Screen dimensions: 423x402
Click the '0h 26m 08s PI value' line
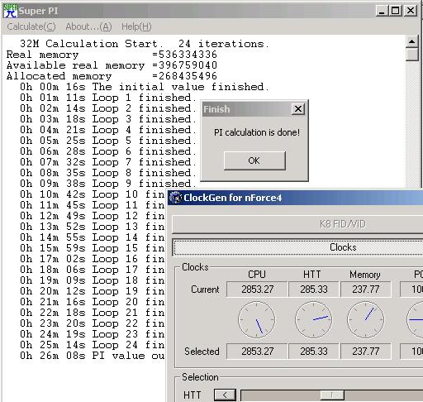pyautogui.click(x=93, y=356)
